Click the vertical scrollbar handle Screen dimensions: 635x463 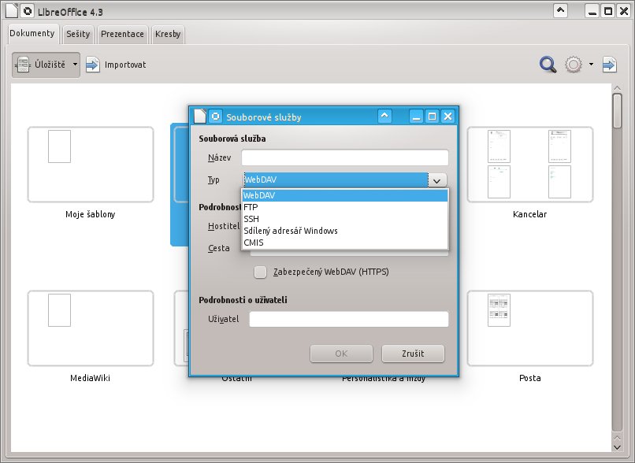tap(617, 111)
